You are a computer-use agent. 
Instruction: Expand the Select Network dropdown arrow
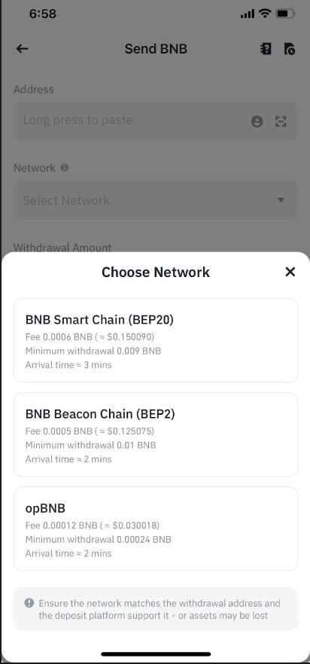click(281, 200)
